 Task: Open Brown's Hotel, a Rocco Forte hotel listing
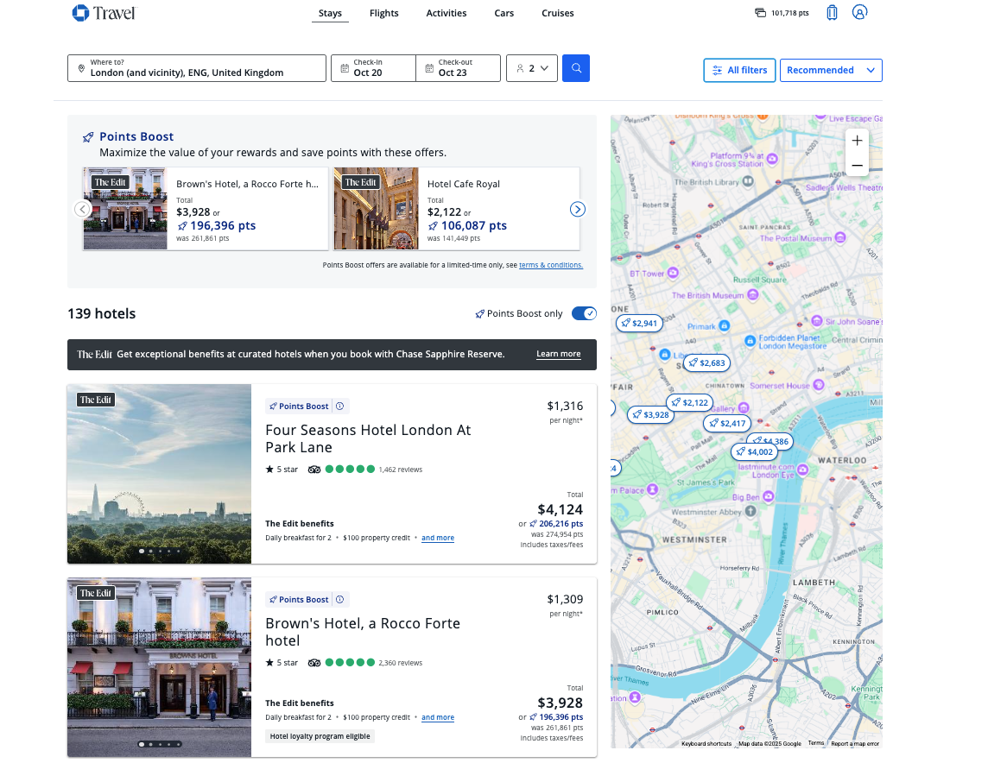363,632
